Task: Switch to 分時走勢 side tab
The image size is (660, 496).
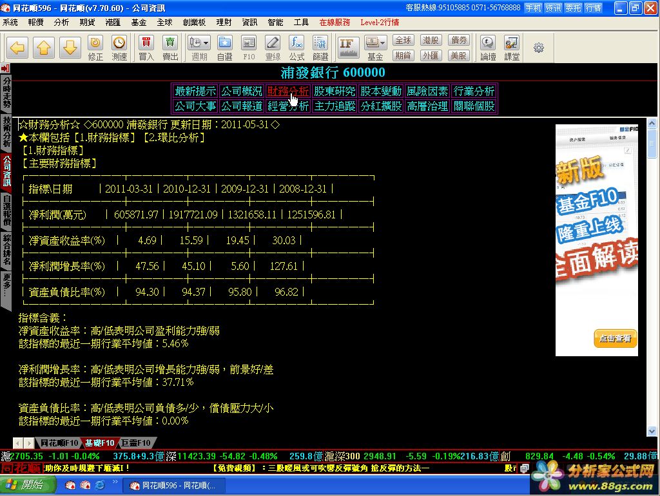Action: coord(6,93)
